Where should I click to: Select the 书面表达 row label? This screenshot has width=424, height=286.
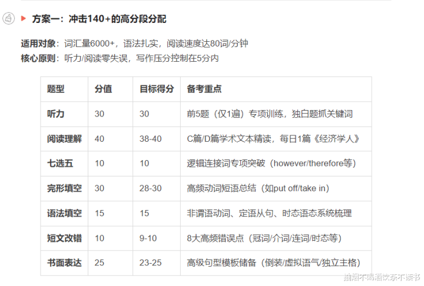(64, 262)
